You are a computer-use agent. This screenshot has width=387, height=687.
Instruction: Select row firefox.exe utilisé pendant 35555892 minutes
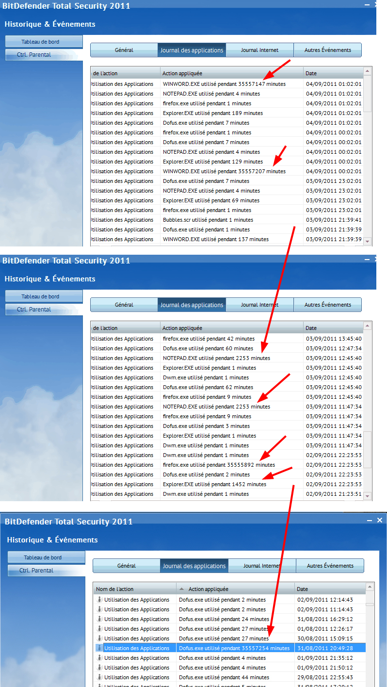click(x=226, y=465)
